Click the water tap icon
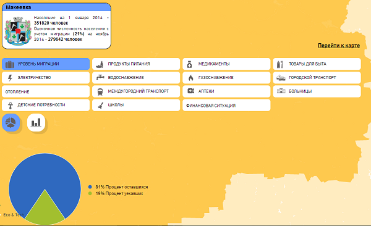 [100, 77]
